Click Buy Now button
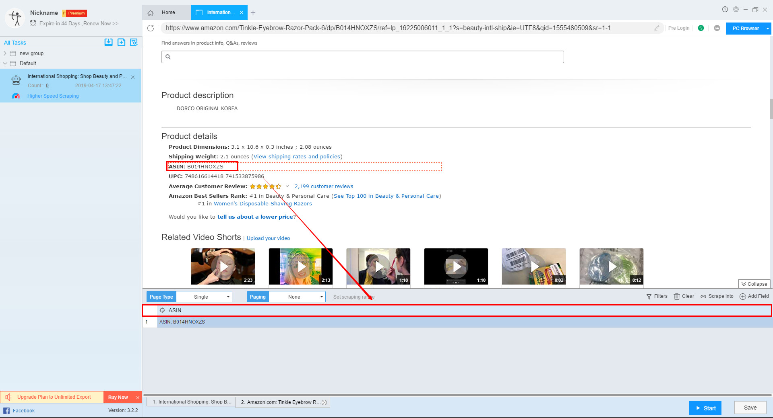 [x=118, y=398]
